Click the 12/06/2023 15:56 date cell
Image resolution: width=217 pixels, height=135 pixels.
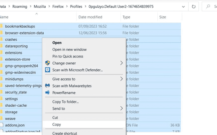pos(92,33)
